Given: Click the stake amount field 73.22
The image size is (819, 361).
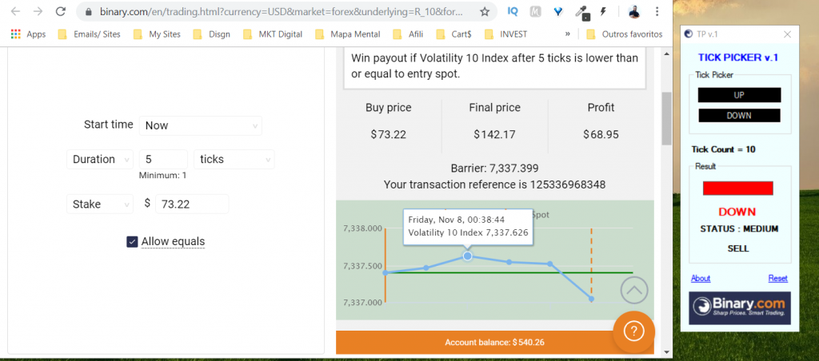Looking at the screenshot, I should (192, 204).
